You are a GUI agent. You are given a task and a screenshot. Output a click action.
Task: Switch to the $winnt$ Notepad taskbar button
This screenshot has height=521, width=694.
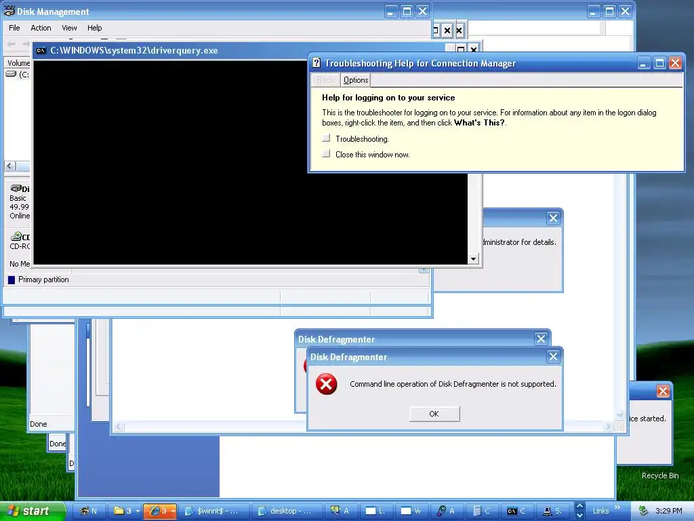[213, 511]
